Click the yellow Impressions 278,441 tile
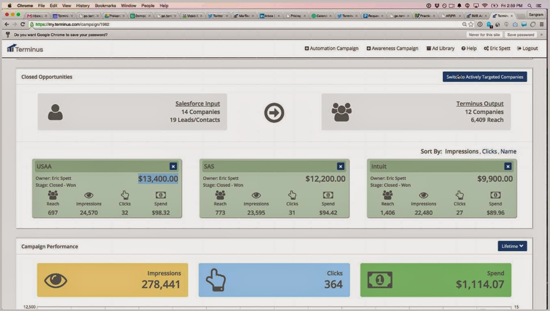Image resolution: width=550 pixels, height=311 pixels. click(113, 280)
